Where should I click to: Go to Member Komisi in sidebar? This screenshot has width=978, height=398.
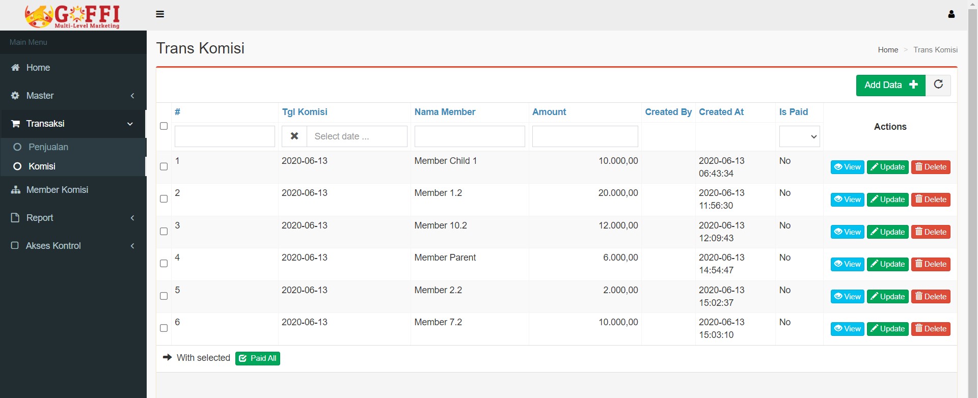[57, 190]
